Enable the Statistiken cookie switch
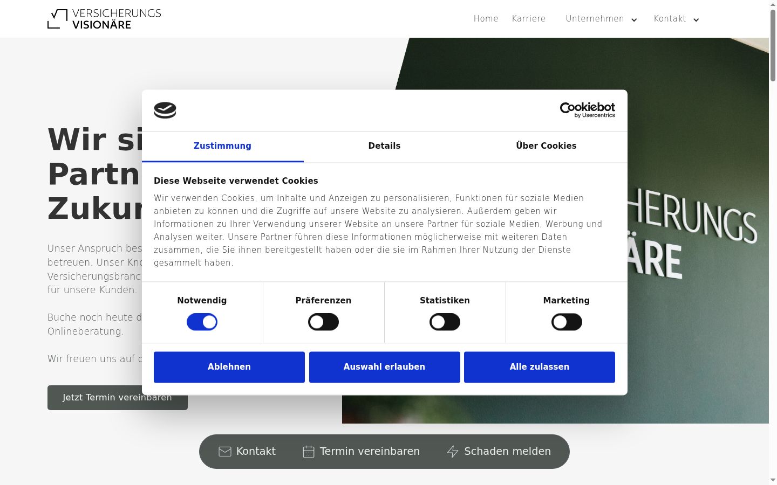The image size is (777, 485). (x=445, y=322)
